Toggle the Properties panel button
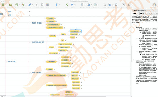The image size is (158, 97). tap(82, 5)
